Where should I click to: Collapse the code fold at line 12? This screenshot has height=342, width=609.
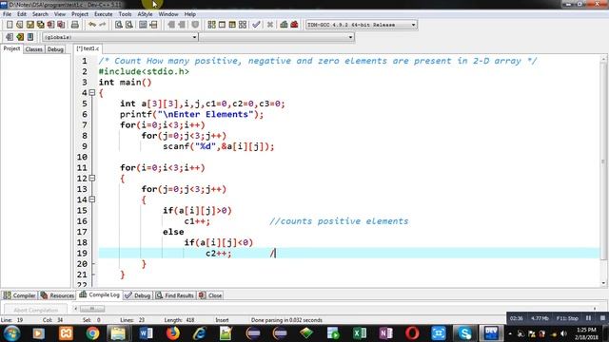click(x=92, y=179)
